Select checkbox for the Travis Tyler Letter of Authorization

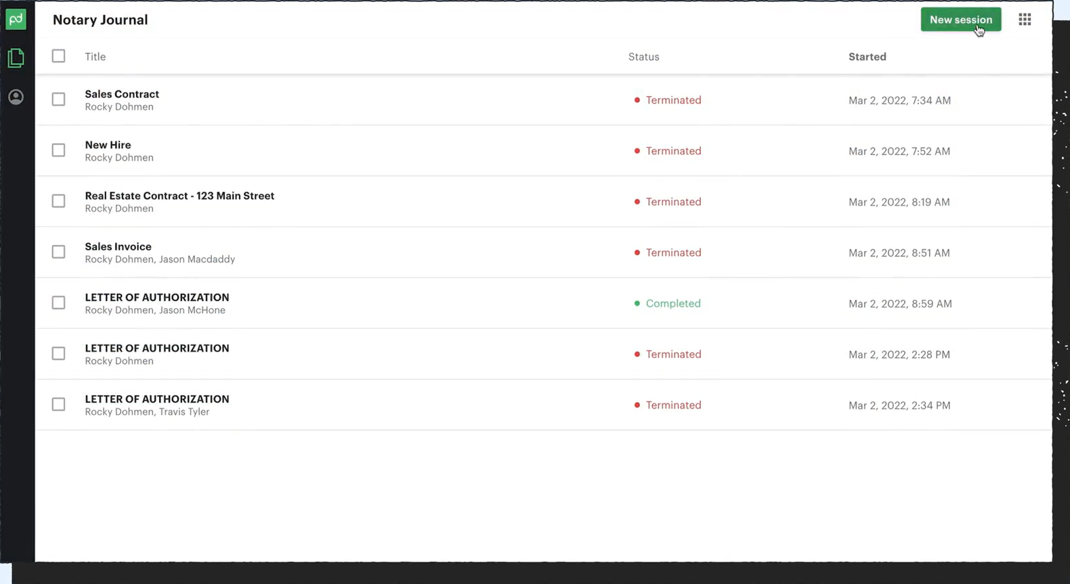click(59, 404)
